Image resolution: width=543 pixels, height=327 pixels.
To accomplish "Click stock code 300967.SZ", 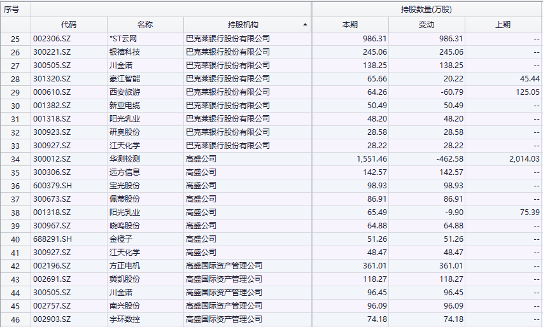I will (x=52, y=226).
